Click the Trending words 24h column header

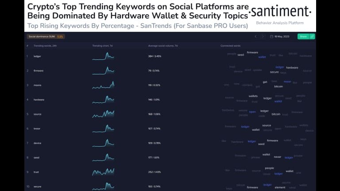pyautogui.click(x=45, y=46)
